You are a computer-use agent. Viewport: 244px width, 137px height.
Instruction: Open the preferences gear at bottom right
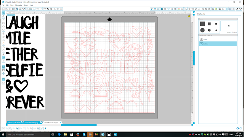coord(238,128)
